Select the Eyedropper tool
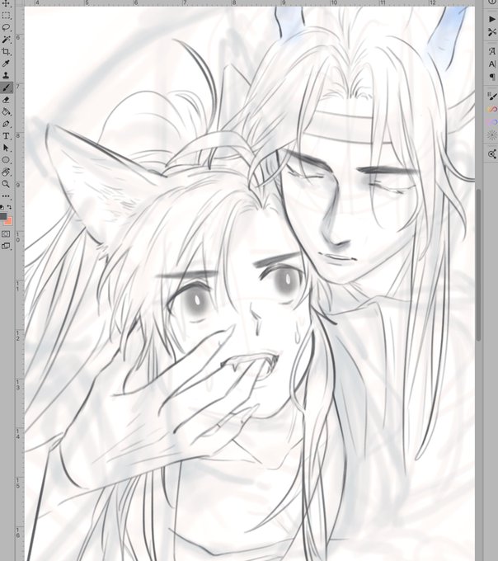Screen dimensions: 498x561 (x=6, y=64)
